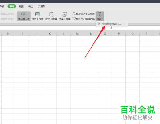
Task: Select Highlight Changes (突出显示修订(H)...) menu entry
Action: click(112, 24)
